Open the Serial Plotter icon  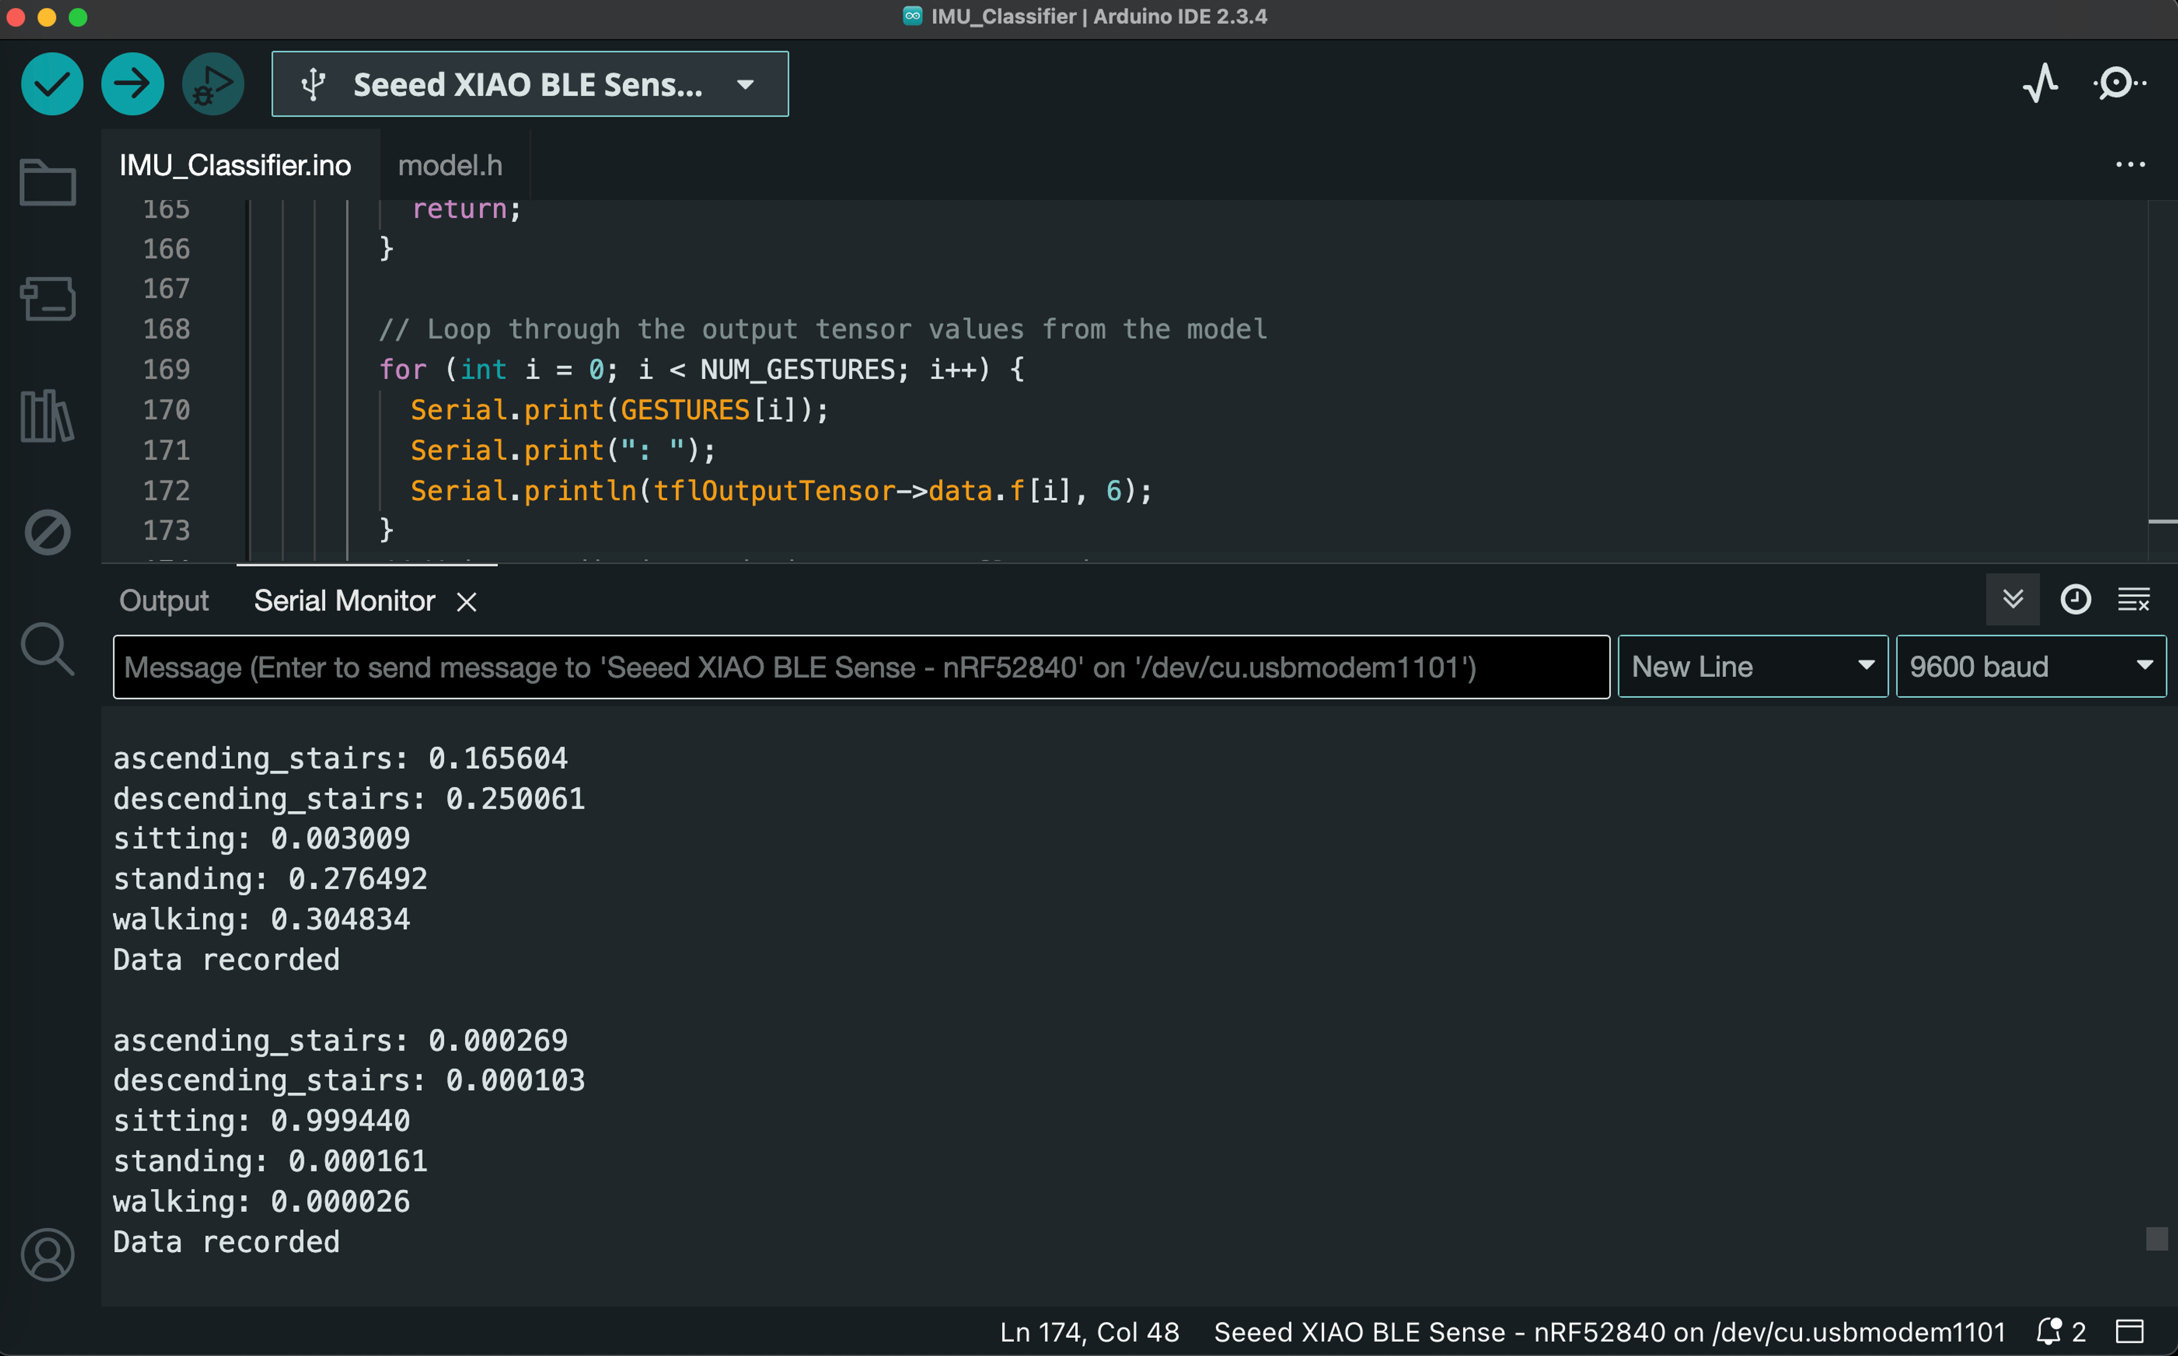[x=2040, y=85]
